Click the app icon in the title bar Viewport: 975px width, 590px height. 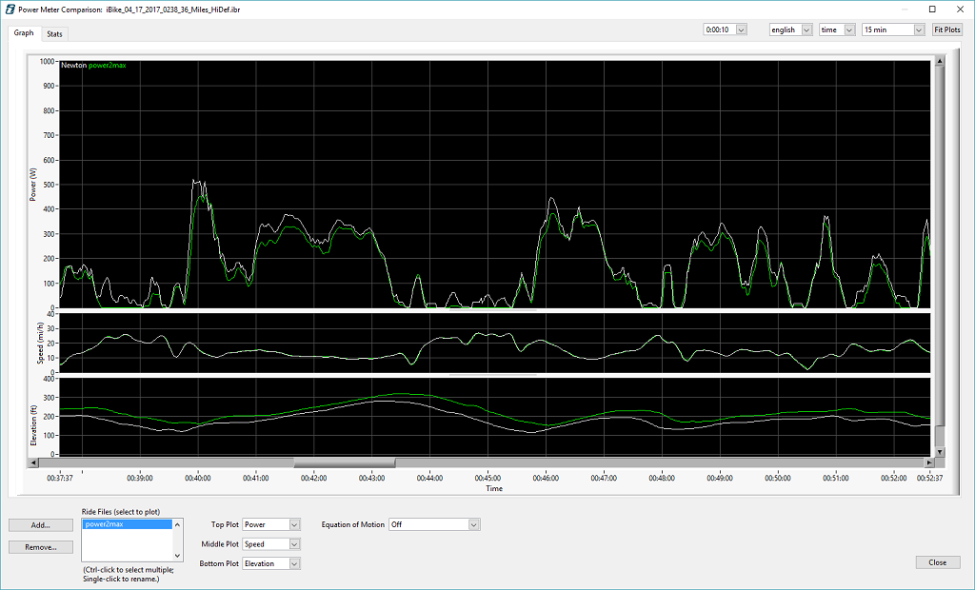click(9, 9)
